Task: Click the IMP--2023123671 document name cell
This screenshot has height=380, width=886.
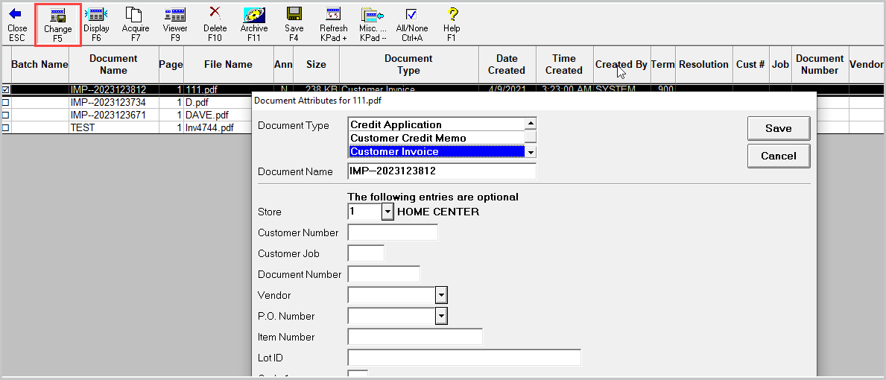Action: click(113, 115)
